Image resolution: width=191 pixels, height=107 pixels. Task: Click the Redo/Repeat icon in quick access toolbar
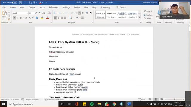click(x=30, y=3)
